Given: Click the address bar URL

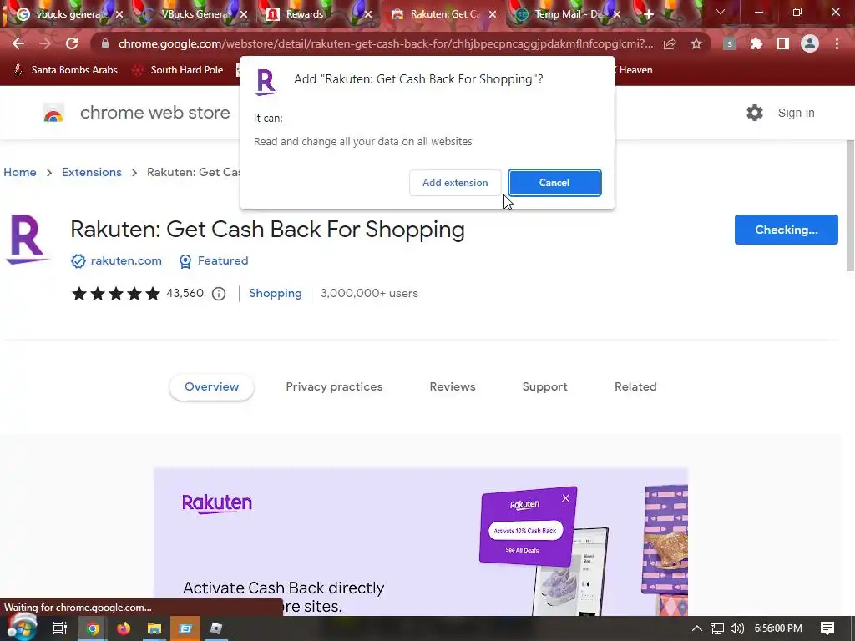Looking at the screenshot, I should pyautogui.click(x=385, y=43).
